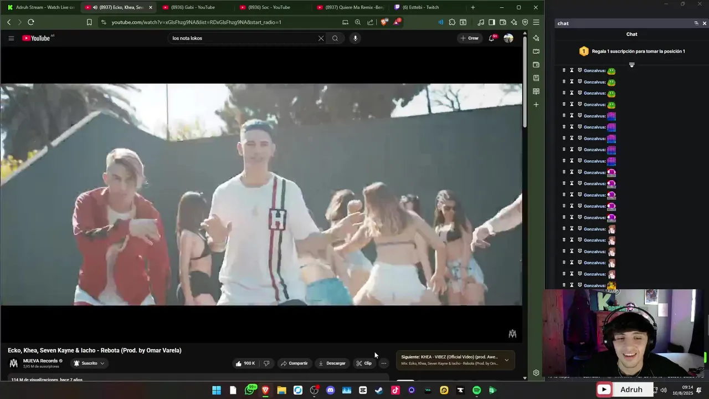Open Brave Leo AI sparkle icon
Viewport: 709px width, 399px height.
coord(514,22)
